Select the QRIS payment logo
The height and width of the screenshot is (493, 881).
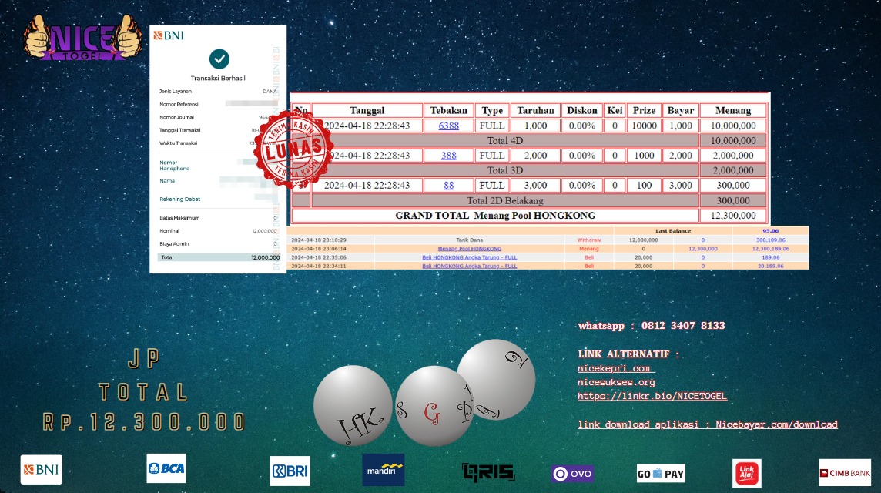[x=487, y=471]
